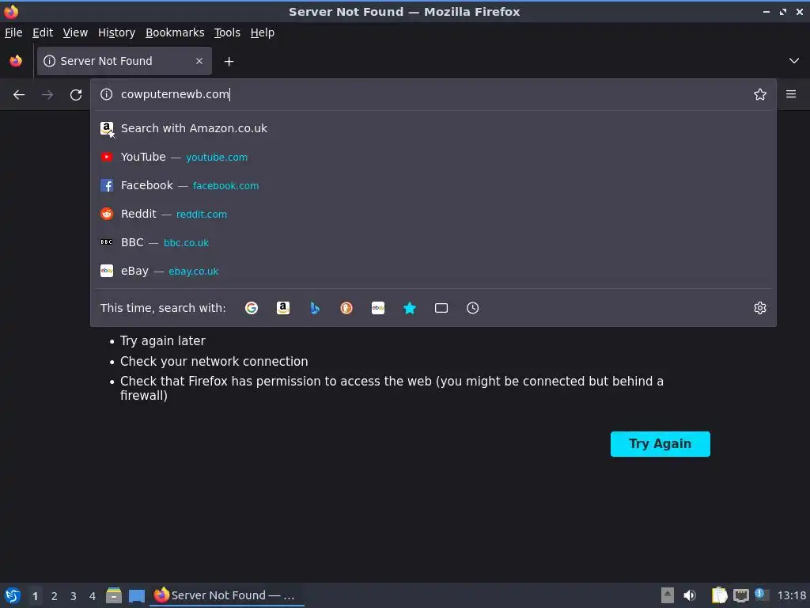Open the Help menu
The width and height of the screenshot is (810, 608).
point(263,32)
